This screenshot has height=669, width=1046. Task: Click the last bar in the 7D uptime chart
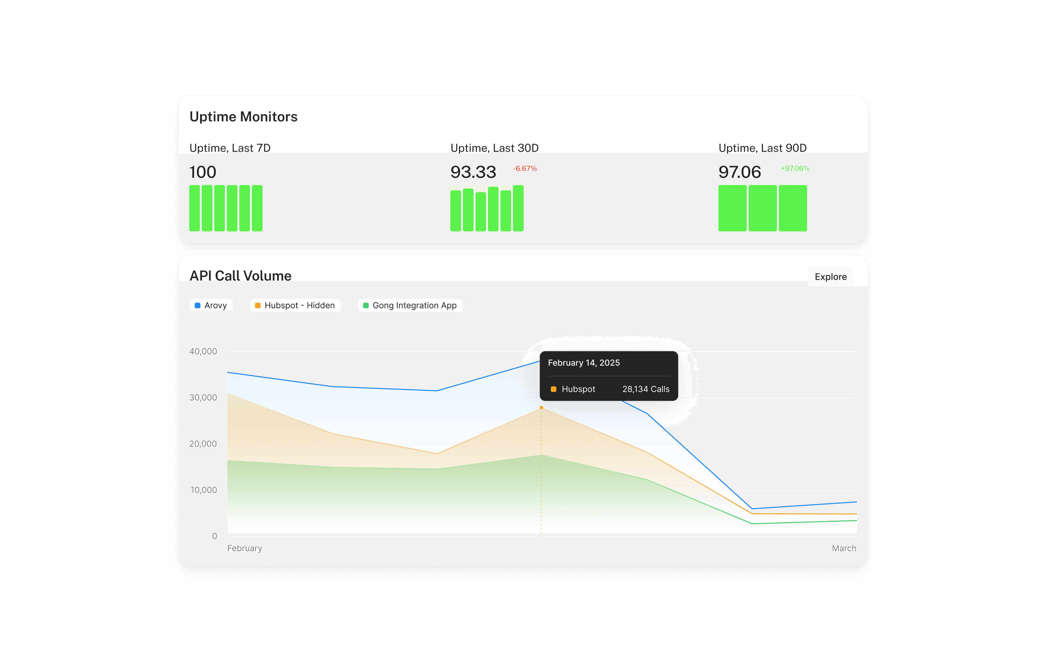[257, 208]
